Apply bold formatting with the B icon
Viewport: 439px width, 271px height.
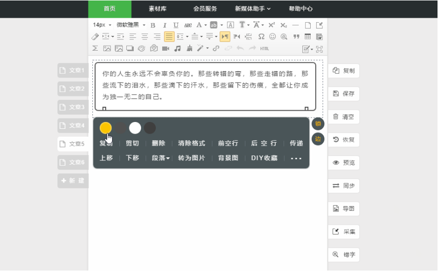tap(153, 25)
